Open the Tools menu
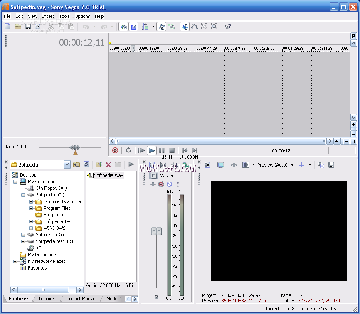The width and height of the screenshot is (360, 314). [64, 16]
